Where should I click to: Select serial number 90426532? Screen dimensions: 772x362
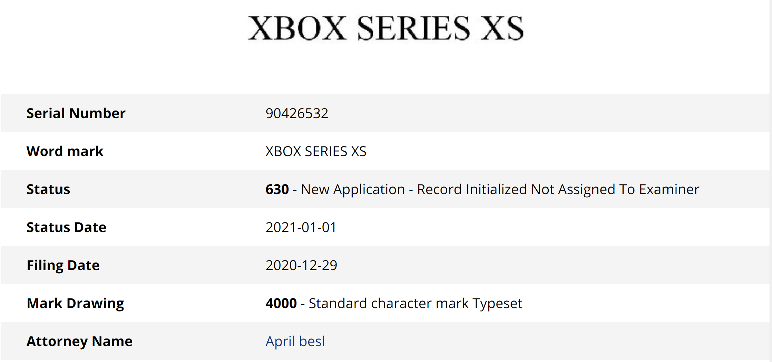pos(297,113)
